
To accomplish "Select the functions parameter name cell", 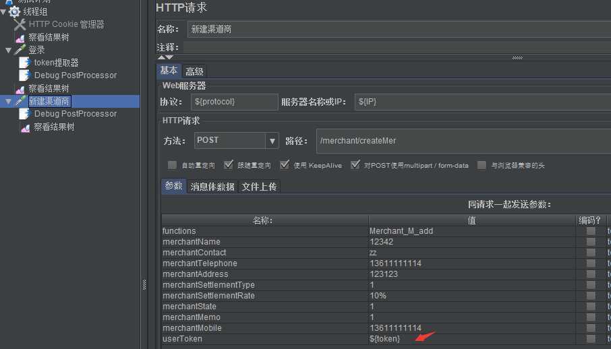I will (x=265, y=231).
